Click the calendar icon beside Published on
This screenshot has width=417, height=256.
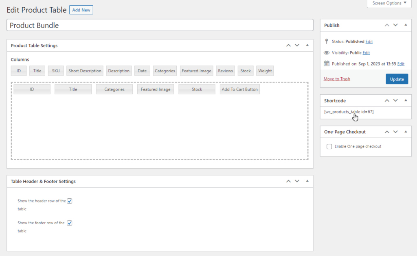click(x=327, y=63)
